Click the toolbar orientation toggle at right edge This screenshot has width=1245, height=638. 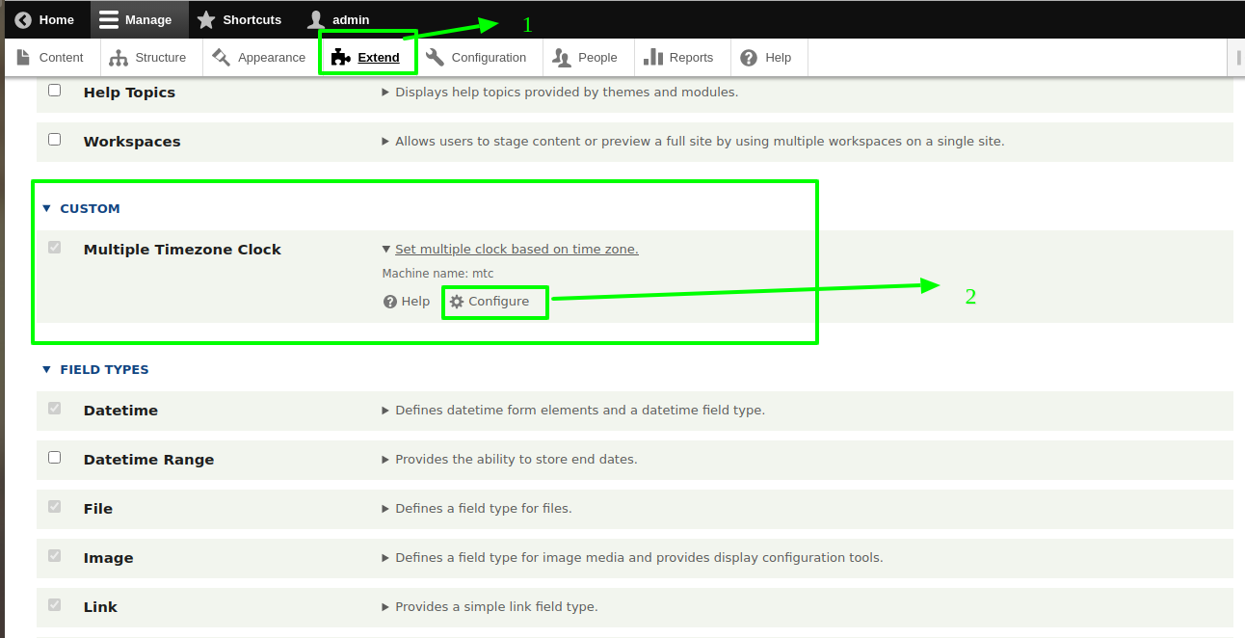pos(1238,58)
